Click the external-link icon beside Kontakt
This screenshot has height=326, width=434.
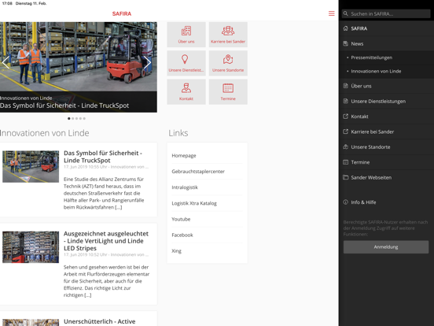click(x=345, y=117)
